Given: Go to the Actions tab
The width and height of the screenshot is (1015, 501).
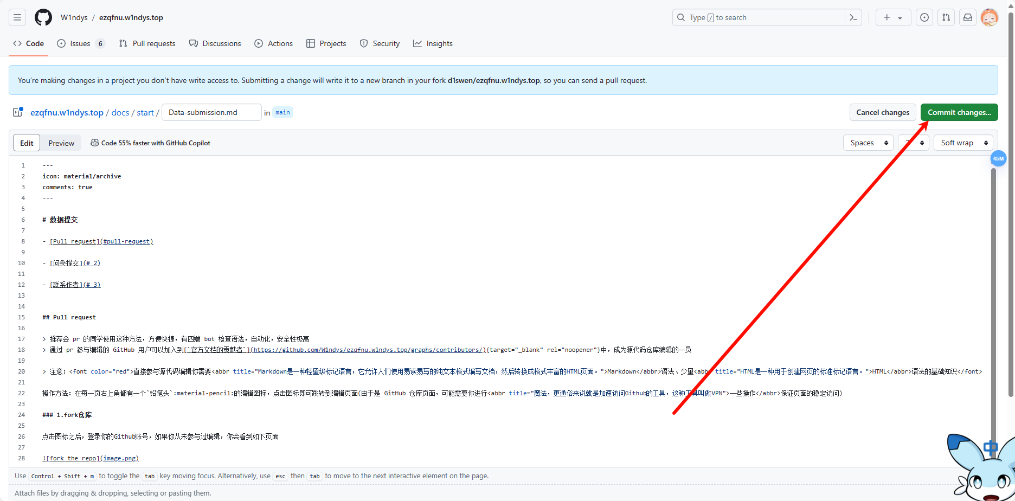Looking at the screenshot, I should (274, 43).
